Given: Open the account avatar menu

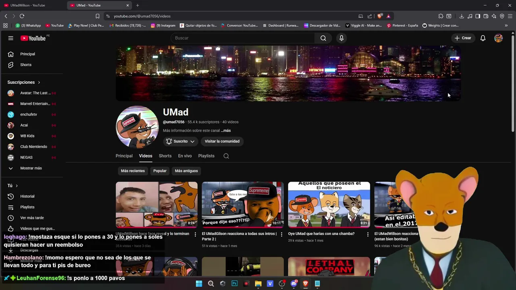Looking at the screenshot, I should (499, 38).
